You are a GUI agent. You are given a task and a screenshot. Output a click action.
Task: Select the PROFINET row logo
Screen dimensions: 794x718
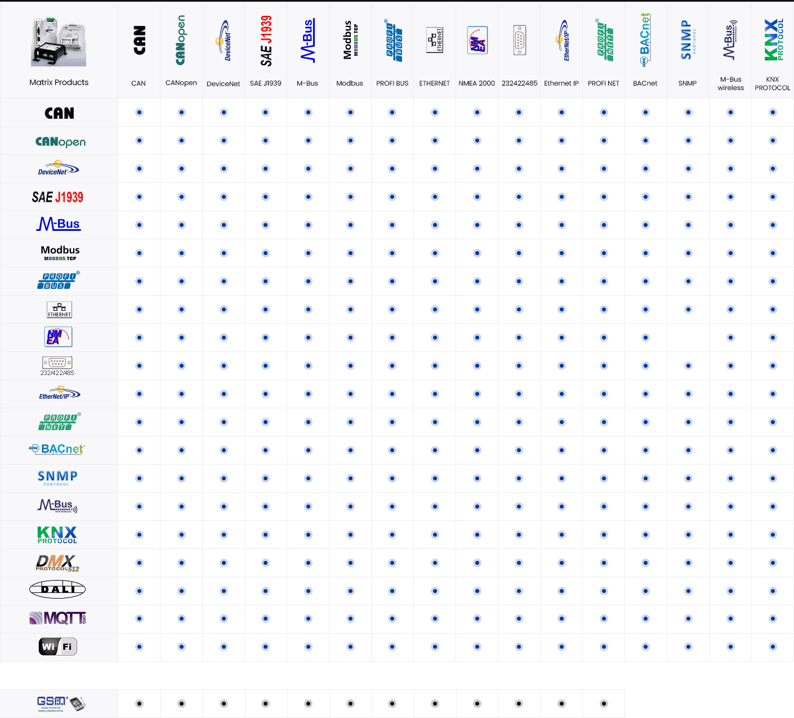(x=60, y=422)
